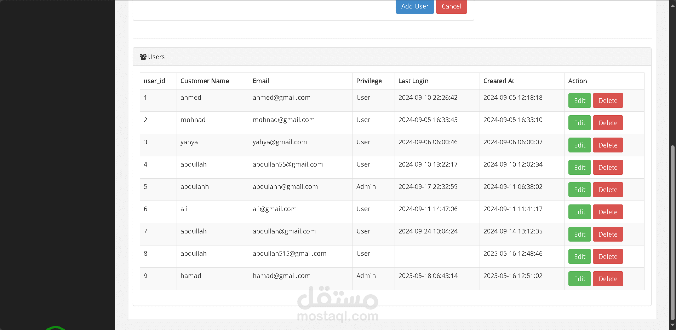Screen dimensions: 676x330
Task: Click created date 2025-05-16 12:48:46
Action: [x=513, y=254]
